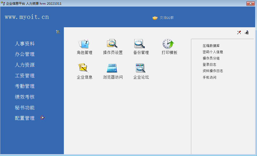This screenshot has width=257, height=156.
Task: Go to 绩效考核 performance review section
Action: coord(25,97)
